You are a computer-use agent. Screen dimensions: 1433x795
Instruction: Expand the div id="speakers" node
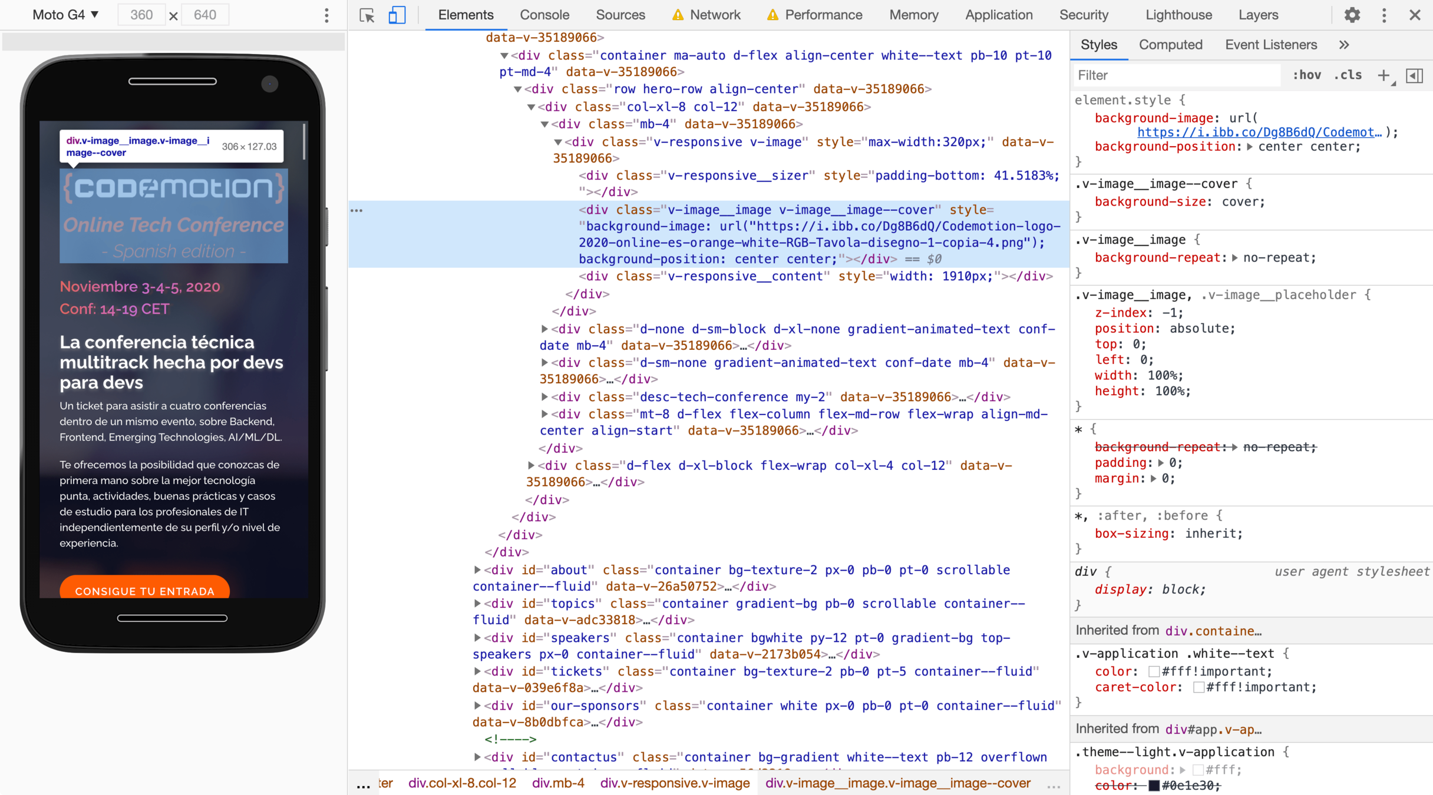pos(477,638)
